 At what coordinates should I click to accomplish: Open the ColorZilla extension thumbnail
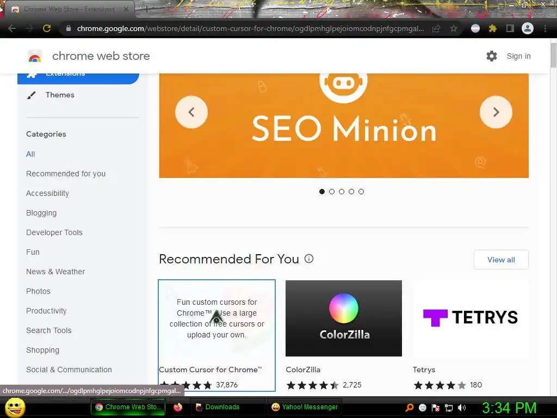(344, 318)
